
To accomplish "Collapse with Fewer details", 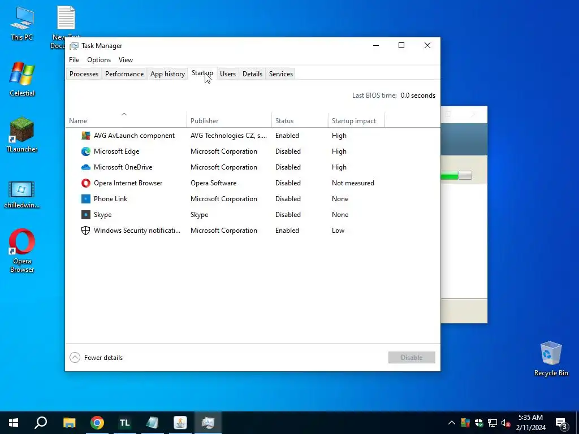I will pos(96,358).
